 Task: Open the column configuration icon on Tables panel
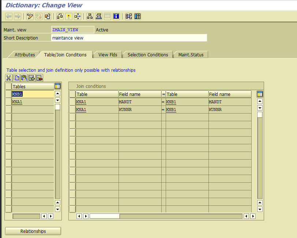(x=57, y=86)
